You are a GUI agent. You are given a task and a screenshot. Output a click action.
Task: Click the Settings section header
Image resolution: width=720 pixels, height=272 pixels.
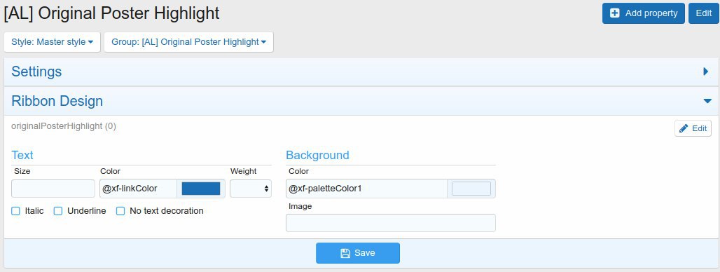click(361, 72)
